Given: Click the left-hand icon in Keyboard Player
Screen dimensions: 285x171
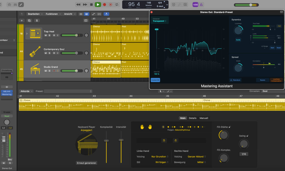Looking at the screenshot, I should coord(142,127).
